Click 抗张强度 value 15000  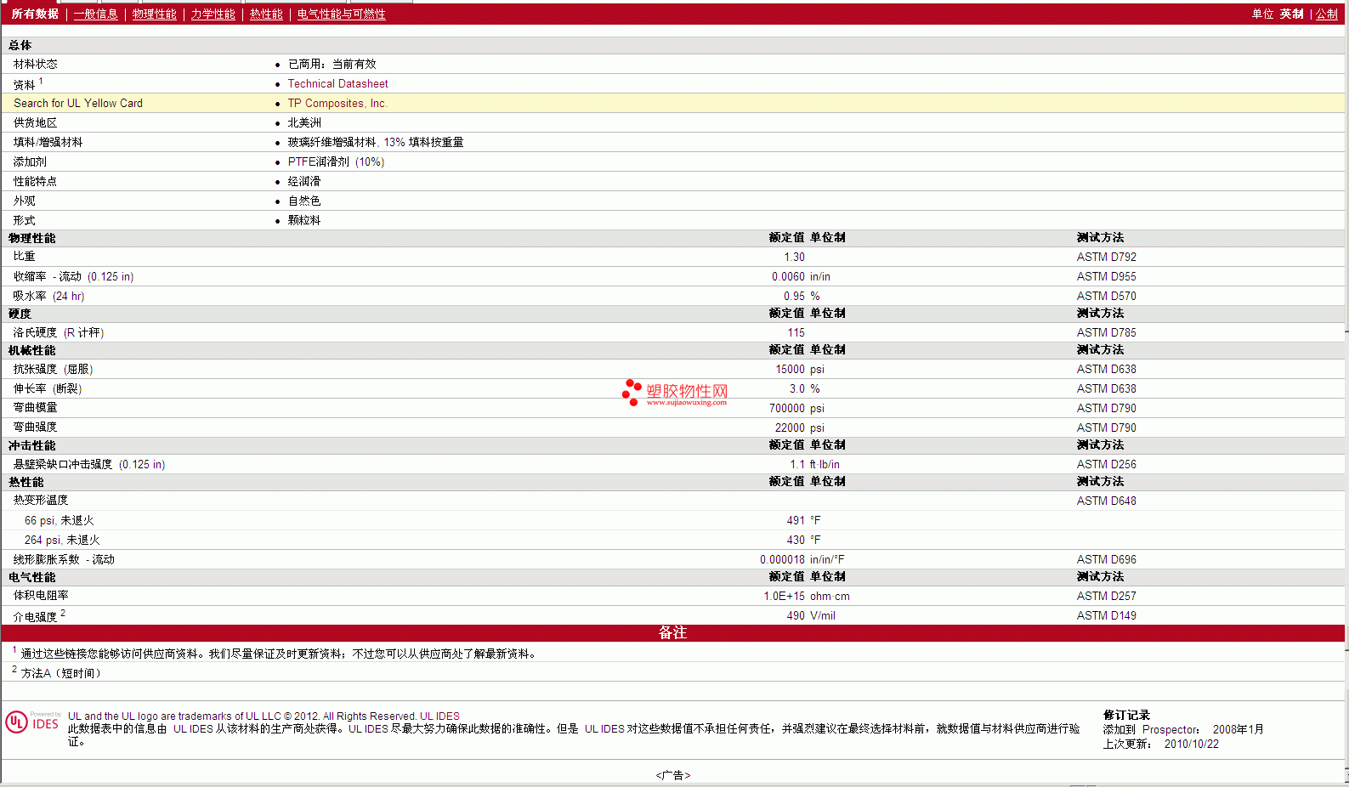point(790,369)
